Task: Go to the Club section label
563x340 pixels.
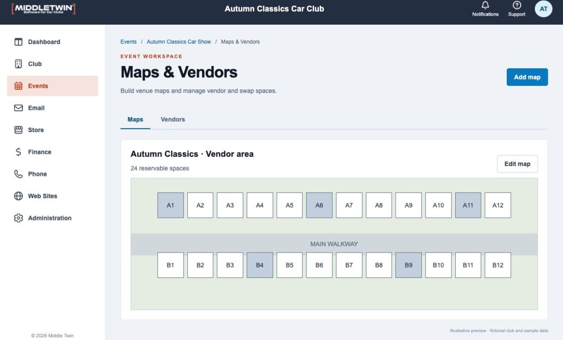Action: 35,64
